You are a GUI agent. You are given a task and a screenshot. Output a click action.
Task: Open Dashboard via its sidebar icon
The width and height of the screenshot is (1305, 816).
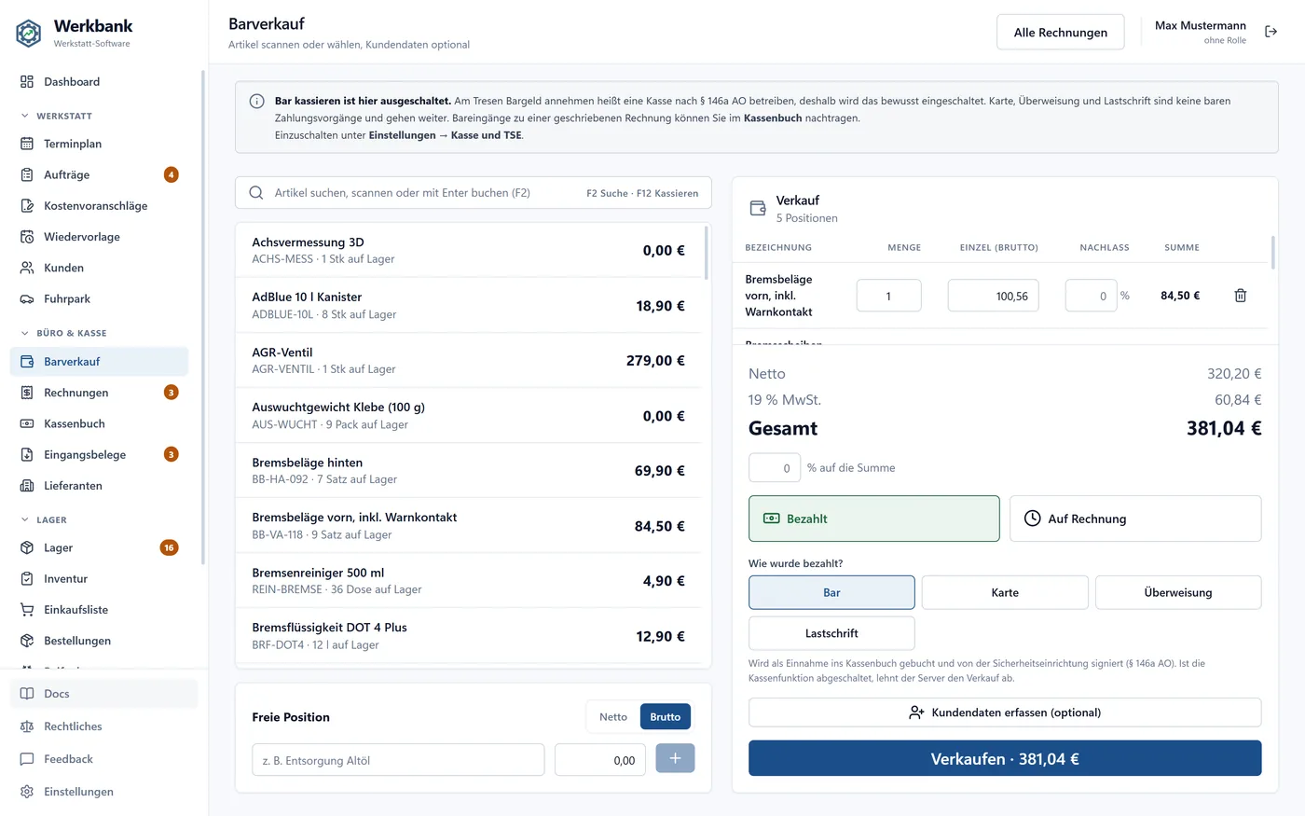coord(27,82)
